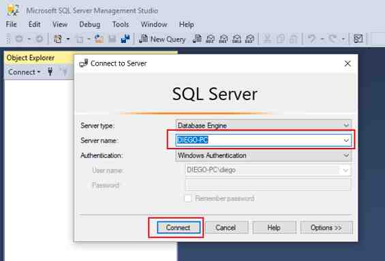Screen dimensions: 385x261
Task: Expand the Navigate Backward history arrow
Action: pyautogui.click(x=29, y=39)
